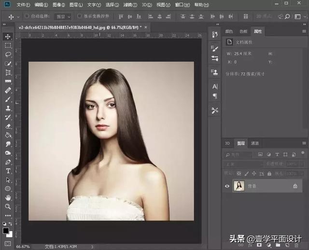Select the Pen tool
Viewport: 309px width, 250px height.
(x=8, y=162)
